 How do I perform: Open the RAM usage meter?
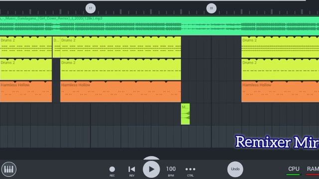tap(313, 171)
